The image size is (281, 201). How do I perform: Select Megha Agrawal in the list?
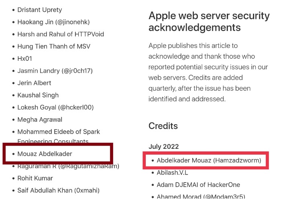(x=40, y=119)
